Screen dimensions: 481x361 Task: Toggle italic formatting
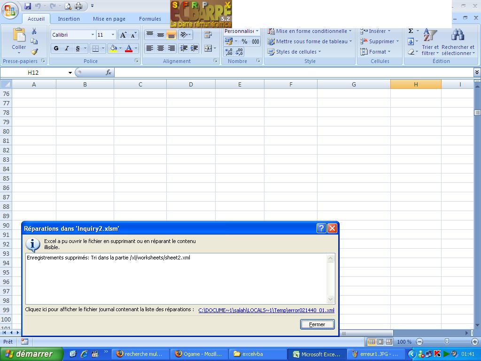(x=67, y=48)
